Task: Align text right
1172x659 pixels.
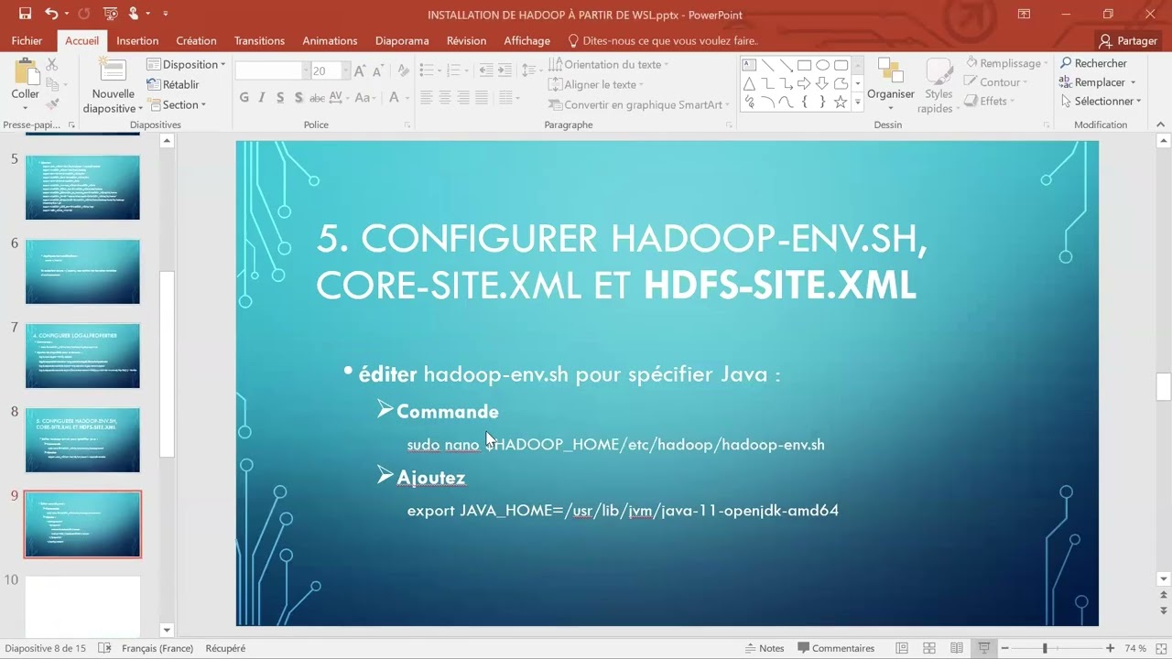Action: click(x=463, y=98)
